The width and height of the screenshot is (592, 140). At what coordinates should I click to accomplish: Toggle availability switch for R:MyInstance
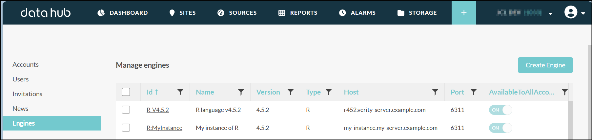[500, 128]
